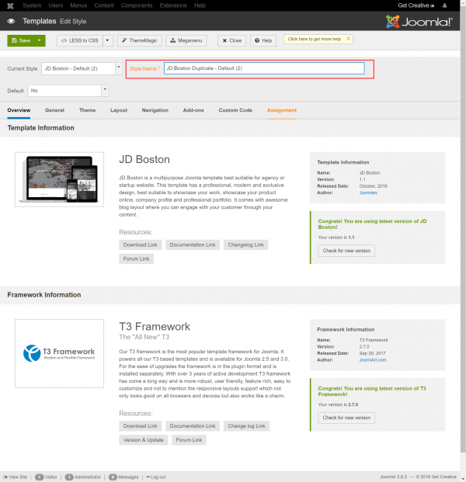The width and height of the screenshot is (466, 482).
Task: Click the Administrator count badge
Action: pyautogui.click(x=69, y=477)
